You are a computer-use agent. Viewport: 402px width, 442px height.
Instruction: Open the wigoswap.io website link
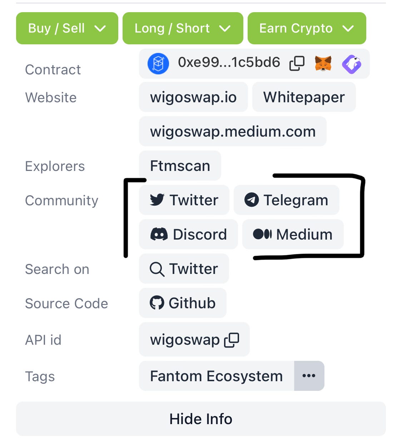click(x=193, y=97)
